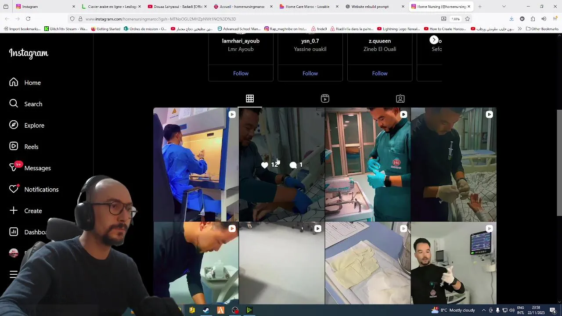
Task: Click the comment count on hovered reel
Action: pos(296,165)
